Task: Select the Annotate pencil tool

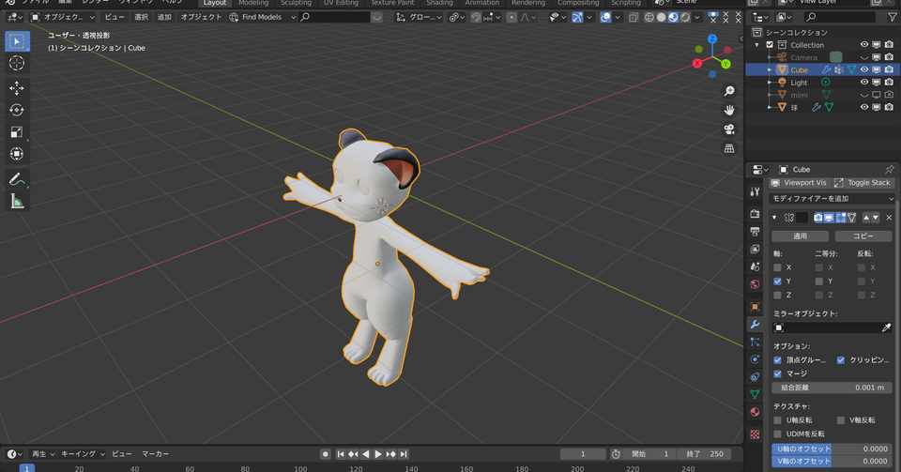Action: 17,179
